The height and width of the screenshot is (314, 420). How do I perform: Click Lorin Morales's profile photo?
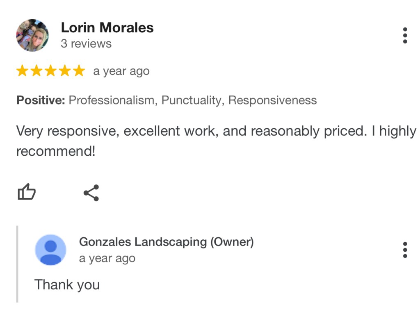coord(32,35)
